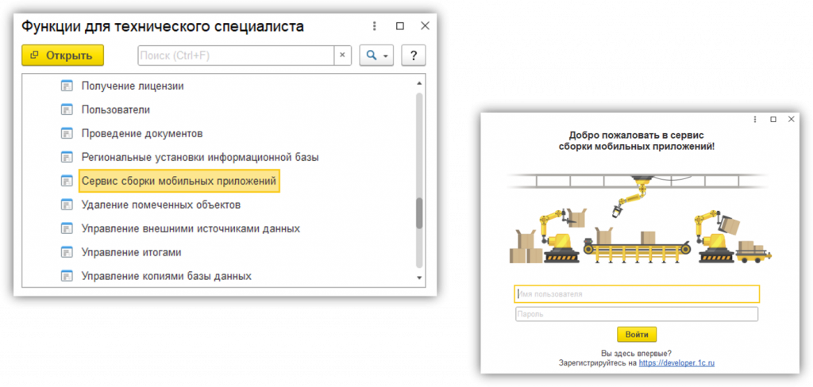Viewport: 813px width, 387px height.
Task: Open the three-dot menu of Функции window
Action: click(375, 26)
